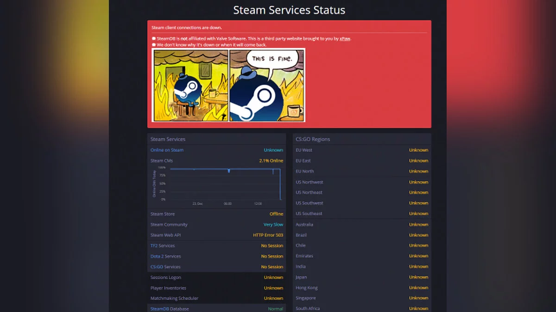Click the Brazil region row
The width and height of the screenshot is (556, 312).
coord(362,235)
